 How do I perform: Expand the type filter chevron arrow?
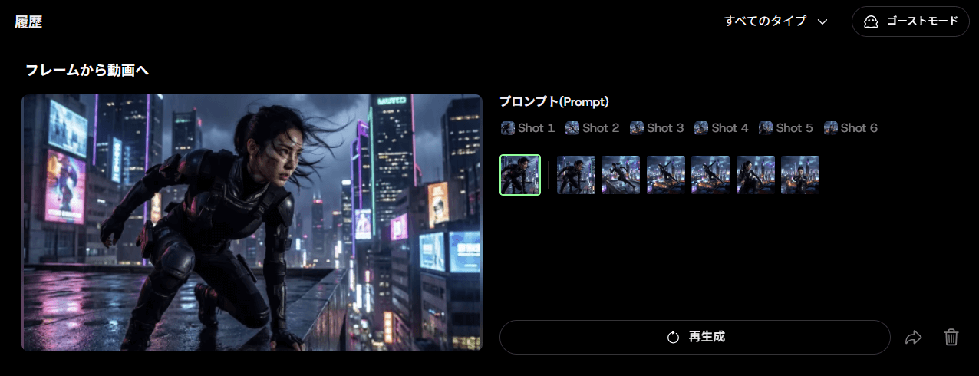822,21
